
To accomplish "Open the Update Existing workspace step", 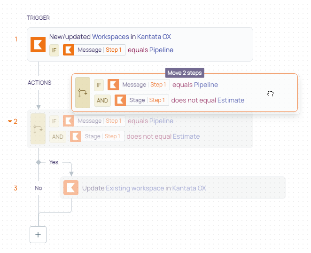I will 173,188.
